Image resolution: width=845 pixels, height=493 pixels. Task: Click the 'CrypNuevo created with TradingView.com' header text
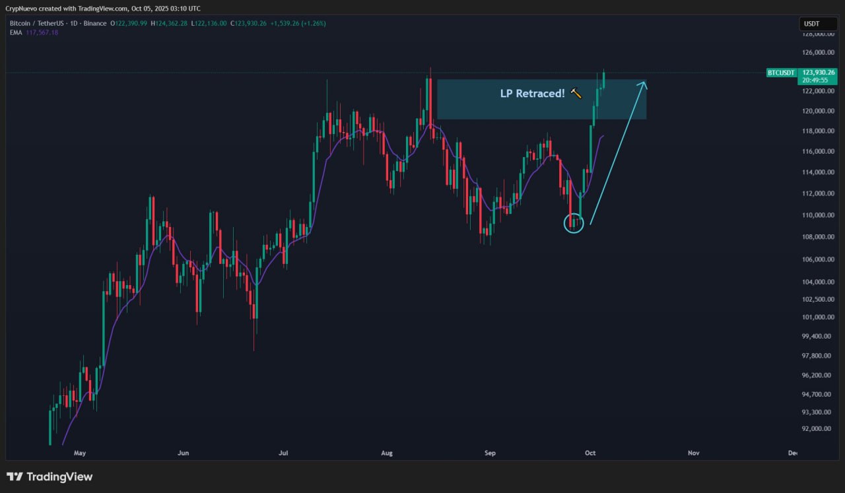click(x=102, y=9)
